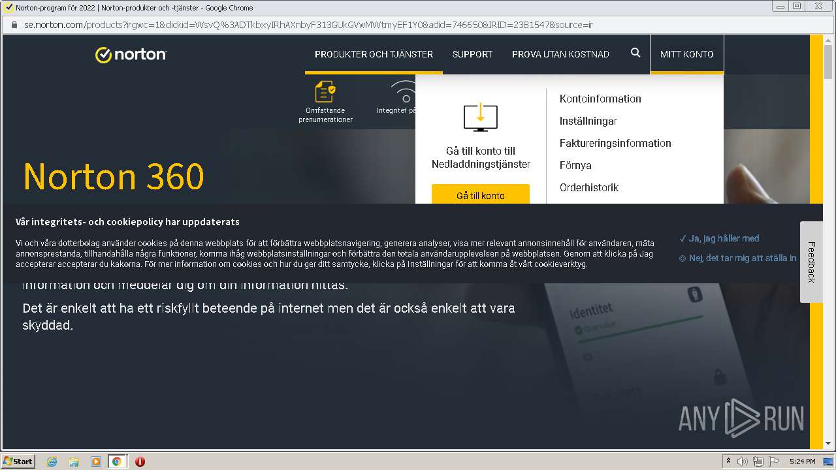This screenshot has height=470, width=836.
Task: Click the Norton 360 heading text
Action: [114, 176]
